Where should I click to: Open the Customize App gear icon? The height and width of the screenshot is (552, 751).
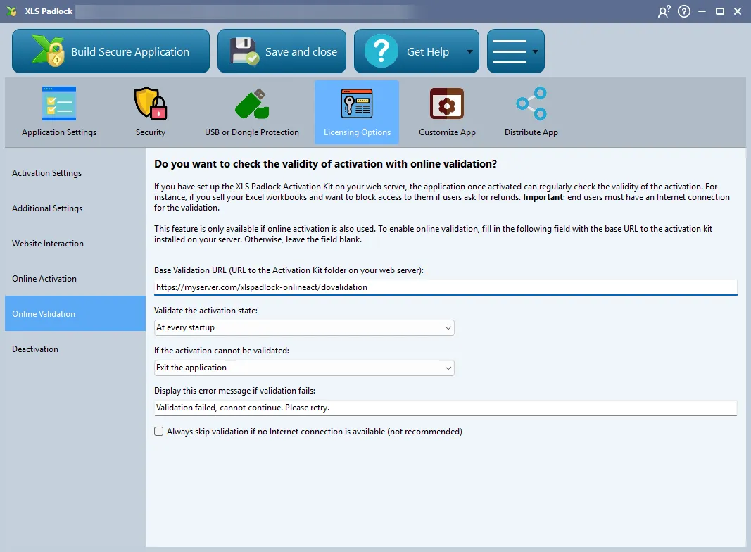[447, 103]
